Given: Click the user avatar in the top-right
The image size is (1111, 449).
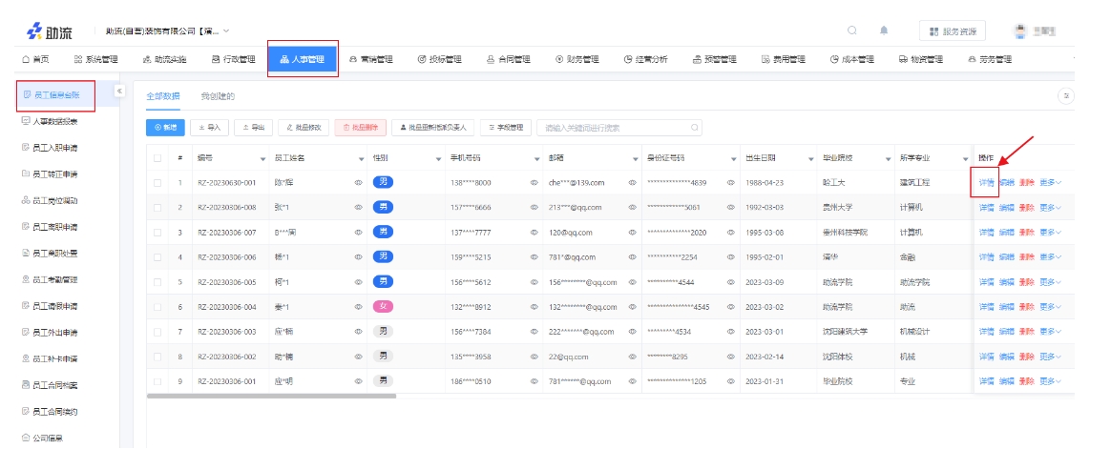Looking at the screenshot, I should pyautogui.click(x=1020, y=31).
